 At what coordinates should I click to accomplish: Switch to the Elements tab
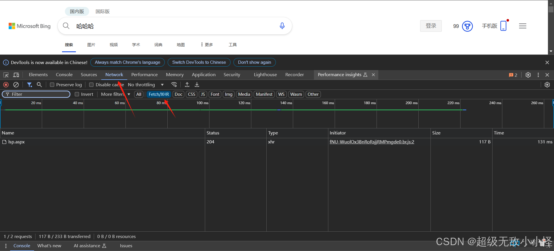click(x=38, y=75)
